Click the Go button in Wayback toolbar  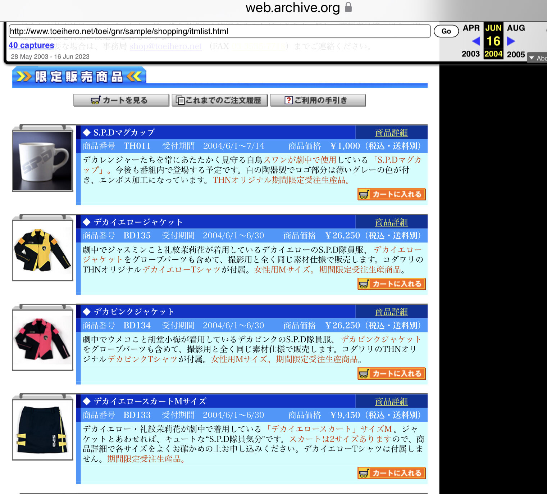446,31
